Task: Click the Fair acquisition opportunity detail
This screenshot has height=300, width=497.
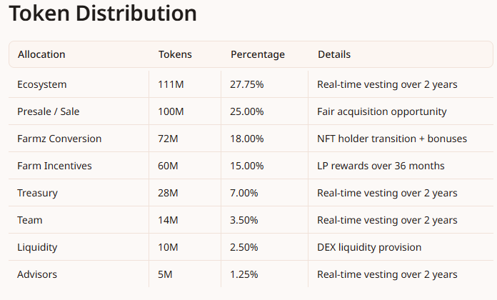Action: (382, 111)
